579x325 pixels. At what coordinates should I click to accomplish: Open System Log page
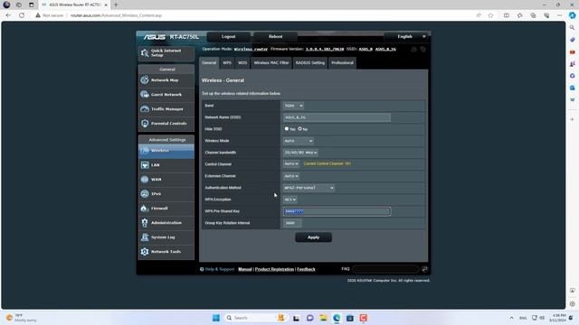166,237
